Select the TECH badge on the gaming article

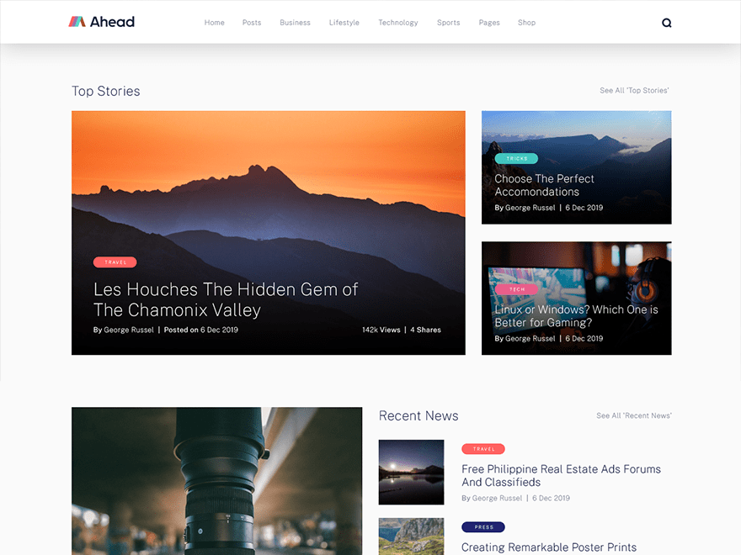coord(517,288)
